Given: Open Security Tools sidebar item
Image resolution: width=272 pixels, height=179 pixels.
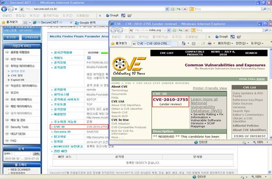Looking at the screenshot, I should [x=19, y=127].
